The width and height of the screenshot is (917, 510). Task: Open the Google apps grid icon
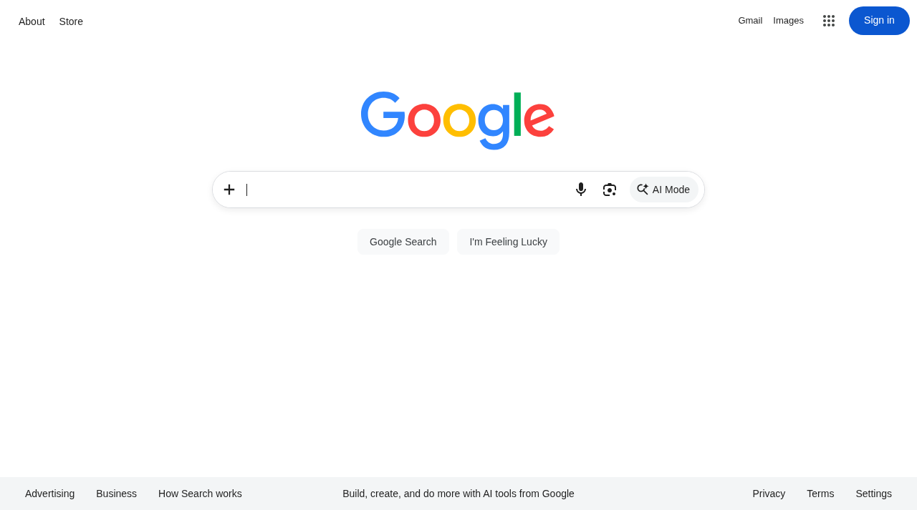(829, 21)
